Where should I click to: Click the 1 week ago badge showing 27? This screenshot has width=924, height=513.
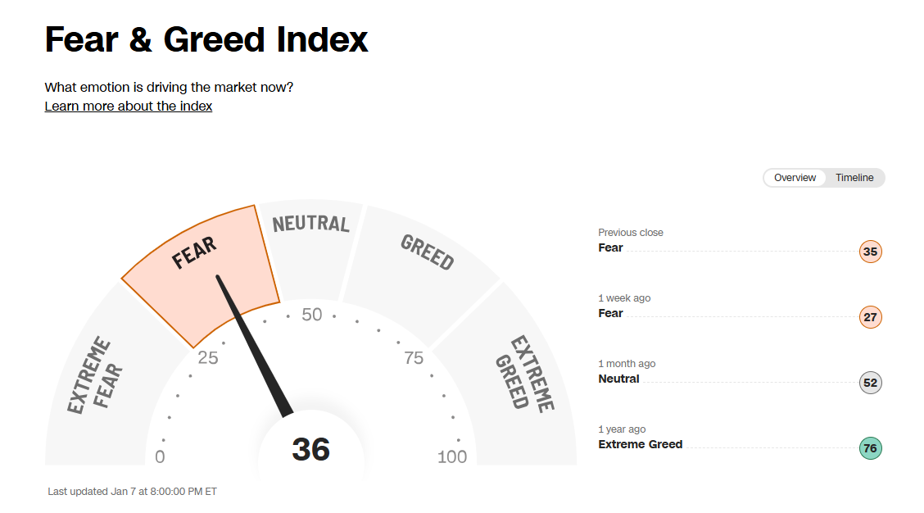(871, 317)
